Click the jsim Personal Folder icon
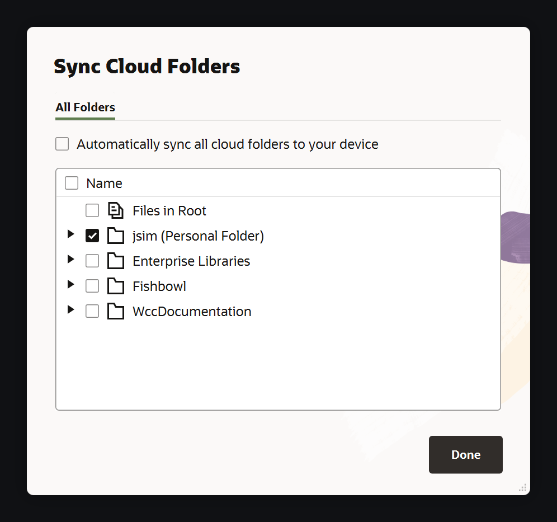This screenshot has height=522, width=557. [115, 236]
